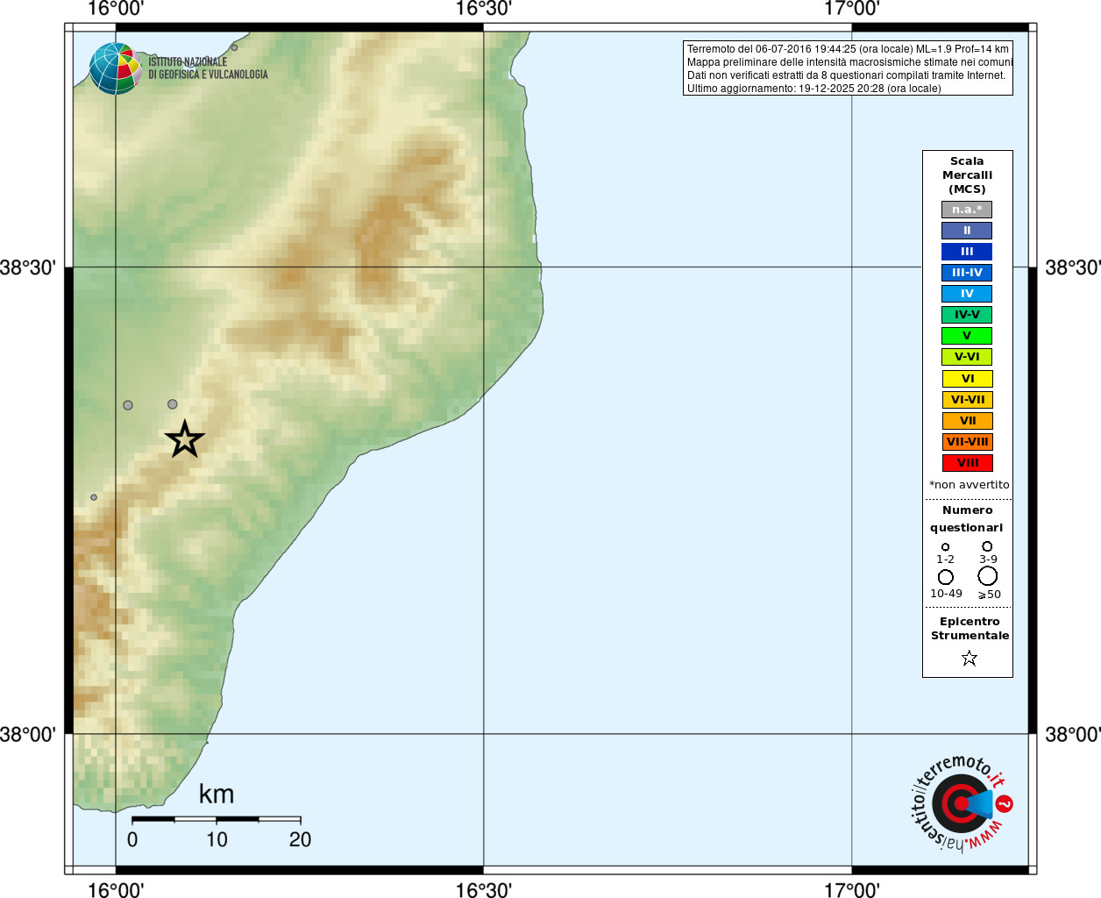Click the 10-49 questionnaires circle in the legend
The height and width of the screenshot is (898, 1101).
[946, 577]
